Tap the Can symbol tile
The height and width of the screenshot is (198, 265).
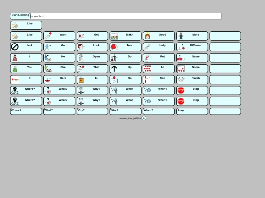pyautogui.click(x=159, y=80)
